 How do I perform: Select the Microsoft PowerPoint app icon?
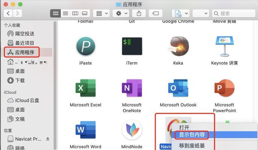225,88
